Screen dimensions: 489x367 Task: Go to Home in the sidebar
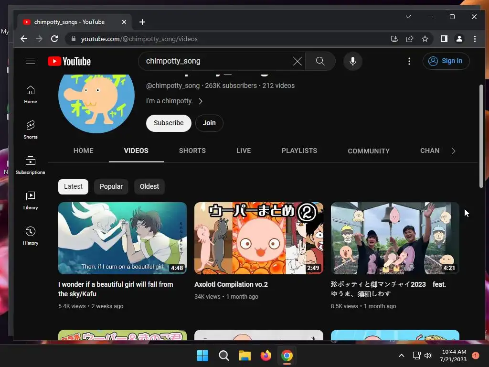(x=31, y=95)
